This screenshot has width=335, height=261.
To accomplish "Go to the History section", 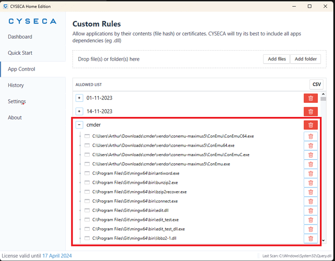I will (x=16, y=85).
